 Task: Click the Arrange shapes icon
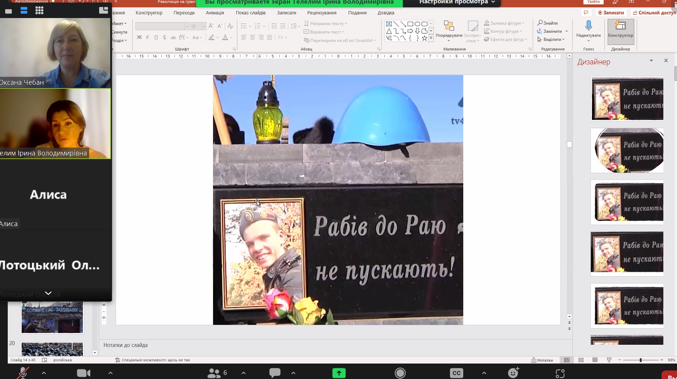(449, 26)
